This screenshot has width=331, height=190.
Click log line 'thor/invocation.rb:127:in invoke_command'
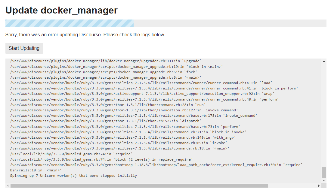coord(124,110)
